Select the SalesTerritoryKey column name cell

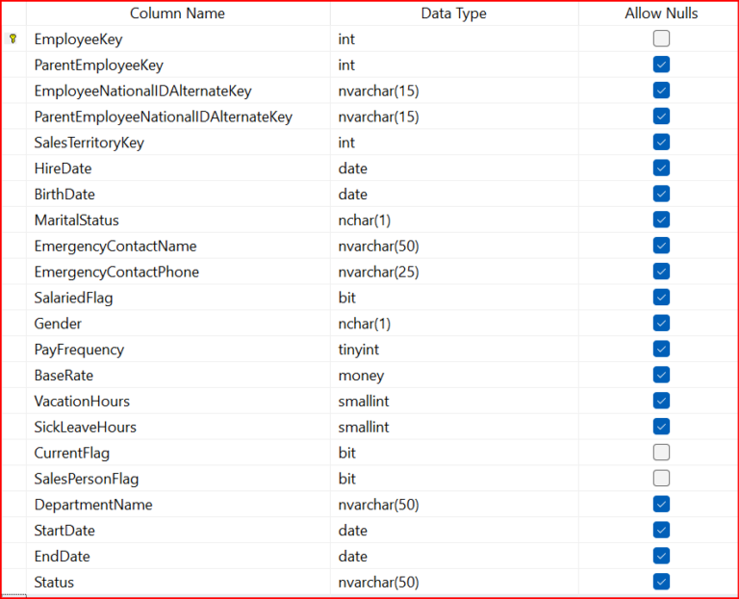coord(178,142)
